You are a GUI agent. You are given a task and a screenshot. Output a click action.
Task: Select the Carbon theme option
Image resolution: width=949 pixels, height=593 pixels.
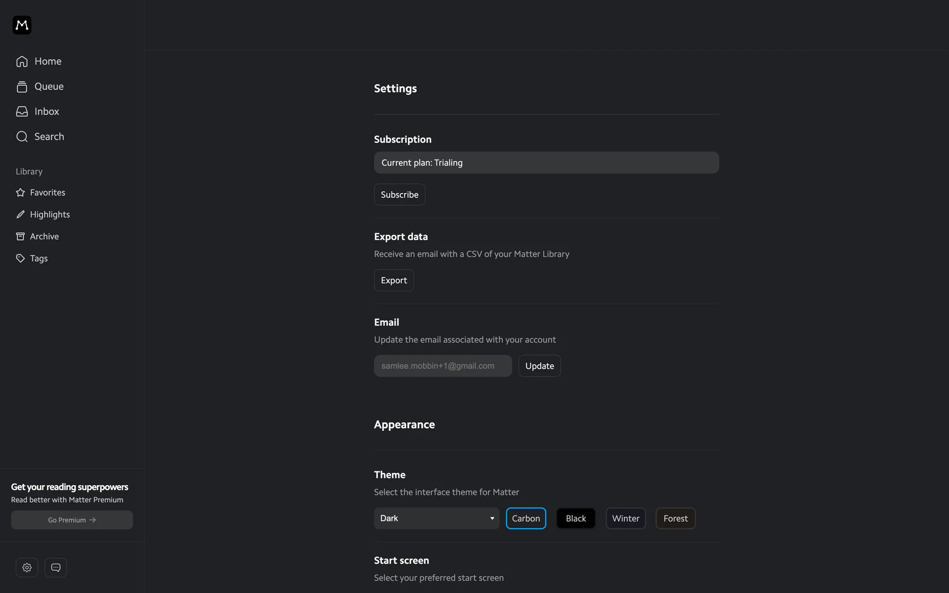coord(526,518)
